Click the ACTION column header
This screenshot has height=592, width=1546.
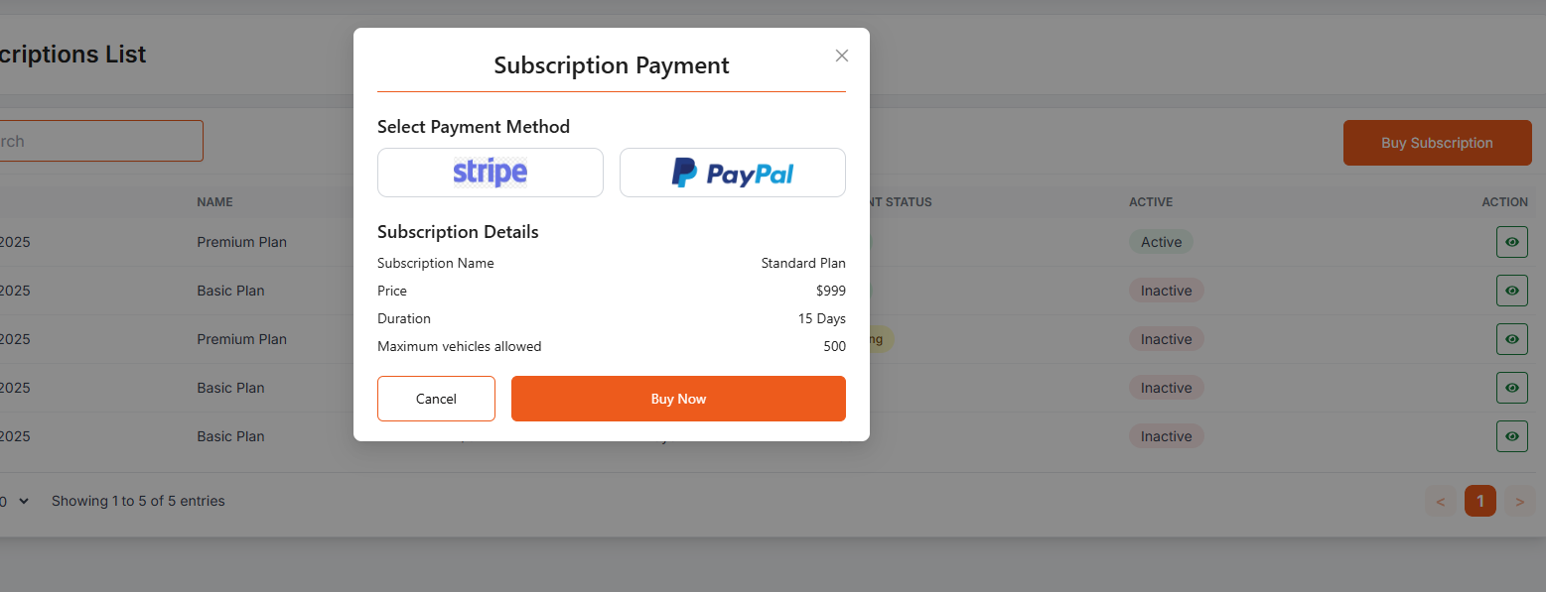point(1504,202)
